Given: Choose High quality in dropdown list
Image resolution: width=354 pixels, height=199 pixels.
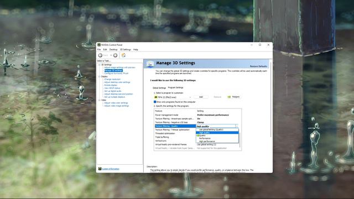Looking at the screenshot, I should [x=217, y=133].
